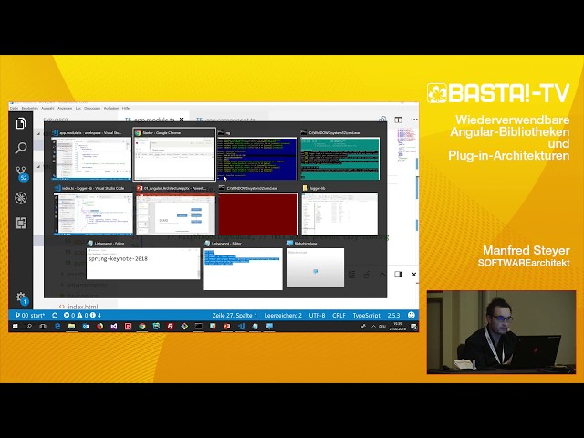Open the Action Center notifications icon
The width and height of the screenshot is (584, 438).
tap(413, 327)
